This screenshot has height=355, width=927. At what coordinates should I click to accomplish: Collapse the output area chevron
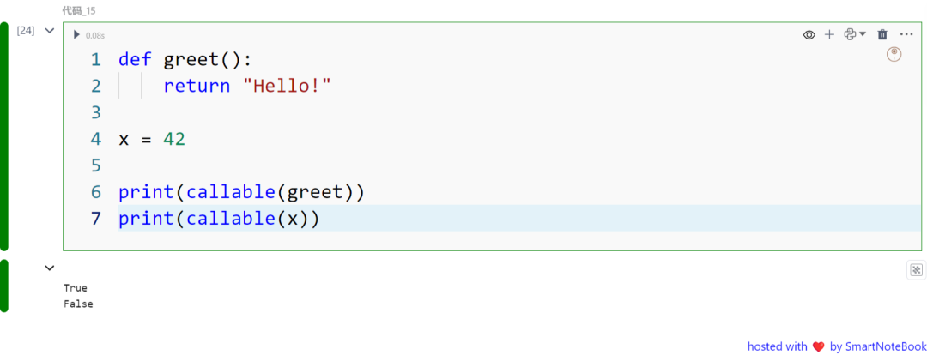tap(50, 268)
